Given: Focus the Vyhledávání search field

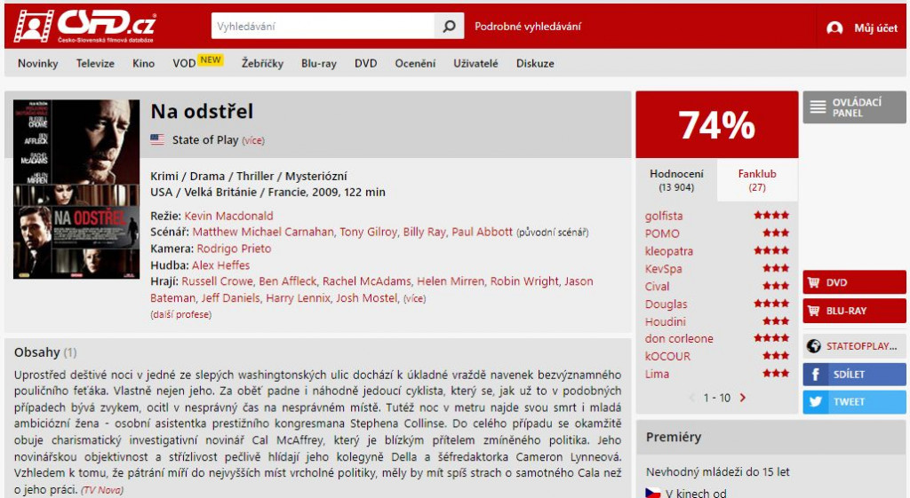Looking at the screenshot, I should pyautogui.click(x=323, y=26).
